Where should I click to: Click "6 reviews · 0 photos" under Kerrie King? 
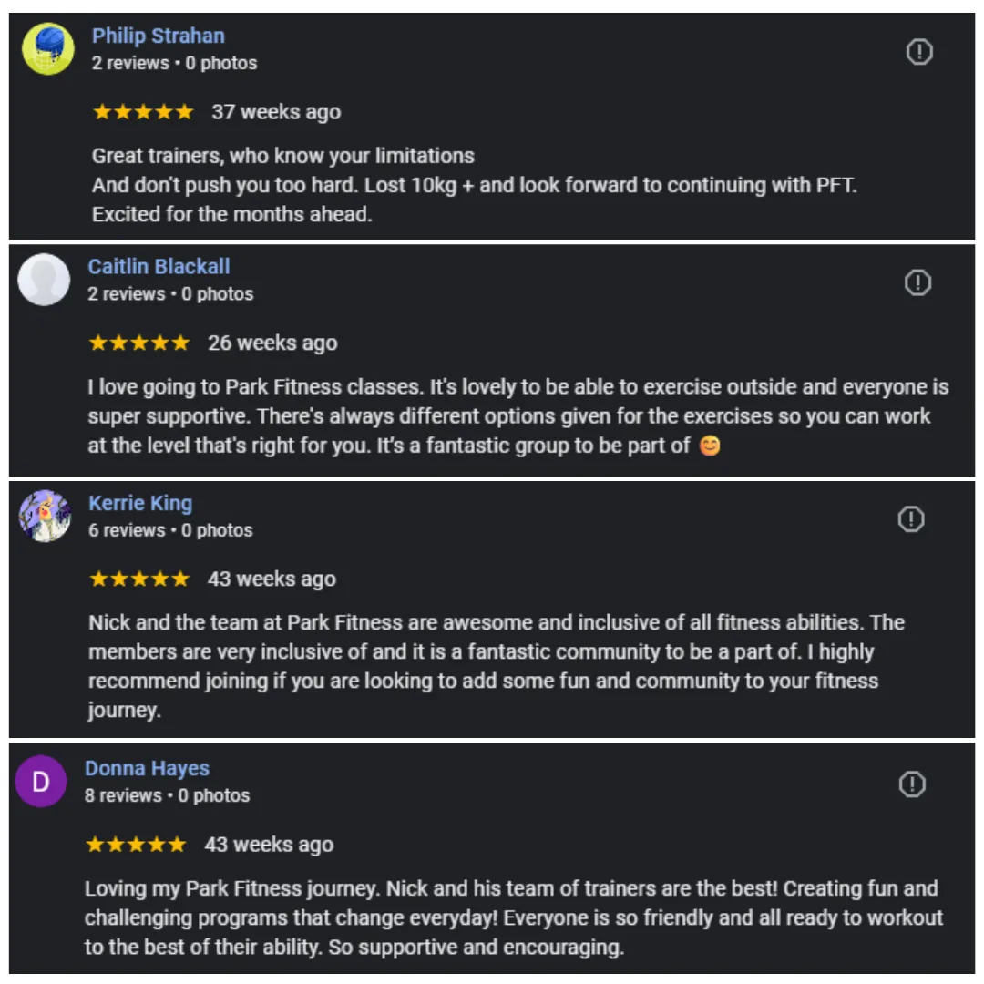point(170,530)
